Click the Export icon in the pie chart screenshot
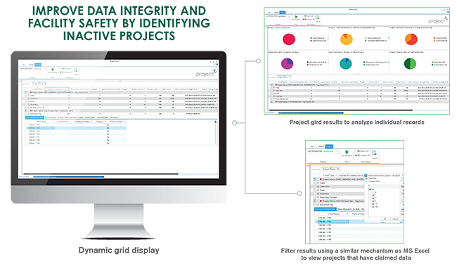Image resolution: width=457 pixels, height=266 pixels. coord(317,18)
